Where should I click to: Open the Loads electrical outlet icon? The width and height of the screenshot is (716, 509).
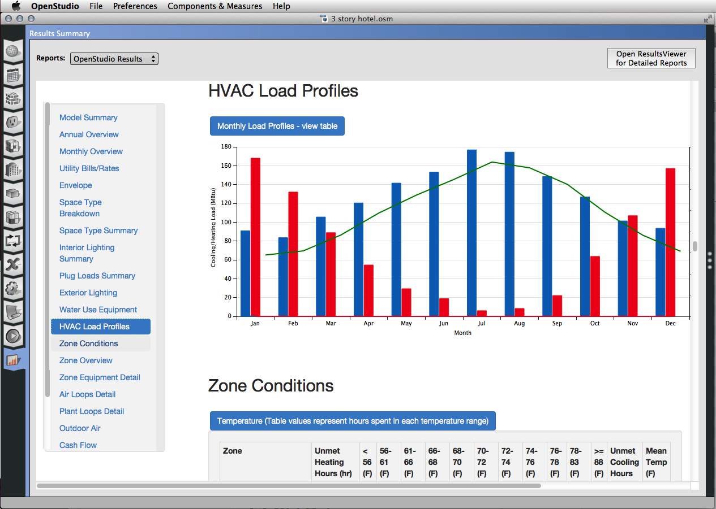(x=12, y=122)
